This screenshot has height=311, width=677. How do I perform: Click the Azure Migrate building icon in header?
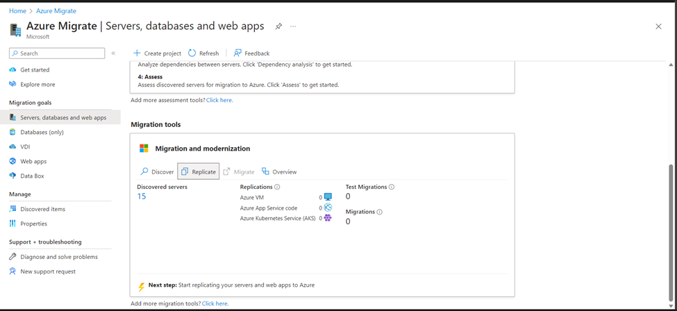pyautogui.click(x=15, y=30)
